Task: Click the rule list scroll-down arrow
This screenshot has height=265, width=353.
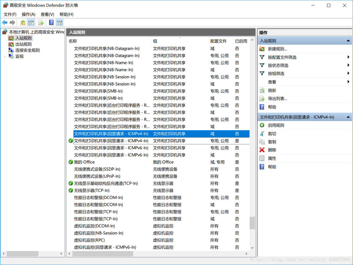Action: [252, 248]
